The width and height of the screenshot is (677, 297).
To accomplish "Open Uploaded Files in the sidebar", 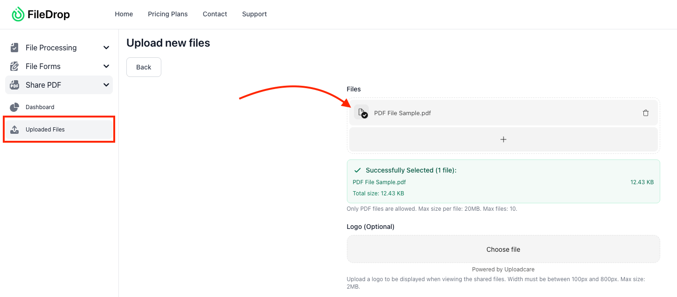I will 59,130.
